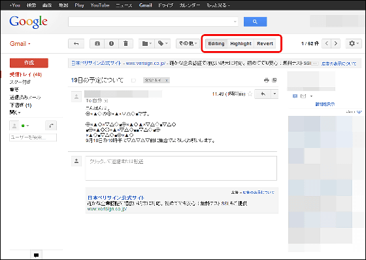Click the reply or forward text box
The image size is (366, 260).
[181, 168]
